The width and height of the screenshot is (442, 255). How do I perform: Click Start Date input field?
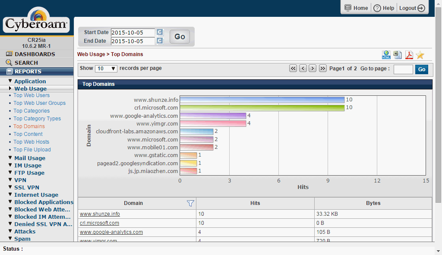pos(133,32)
